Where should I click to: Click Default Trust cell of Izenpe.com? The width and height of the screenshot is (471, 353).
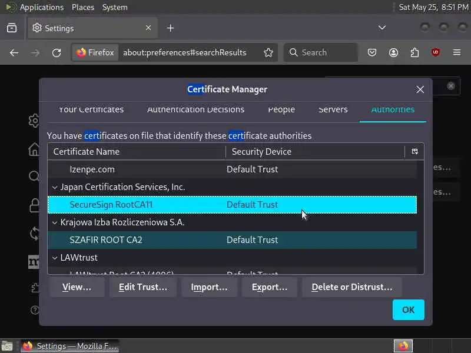(253, 169)
